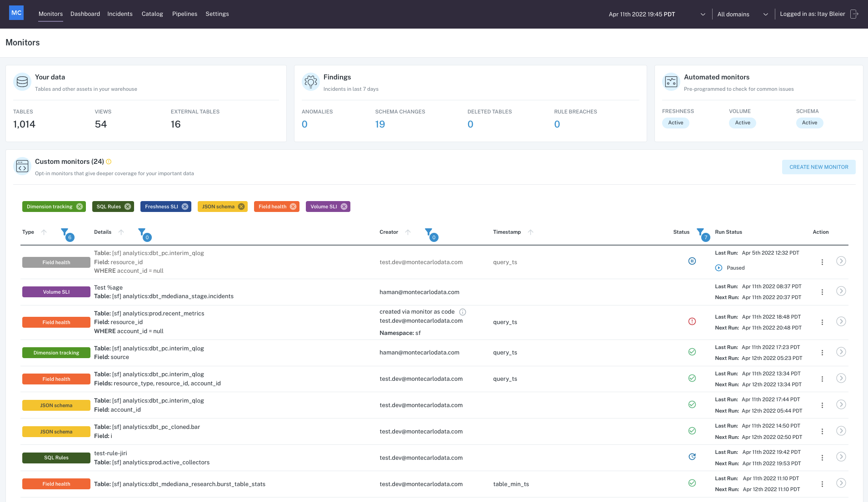This screenshot has width=868, height=502.
Task: Open the Pipelines tab
Action: pyautogui.click(x=185, y=14)
